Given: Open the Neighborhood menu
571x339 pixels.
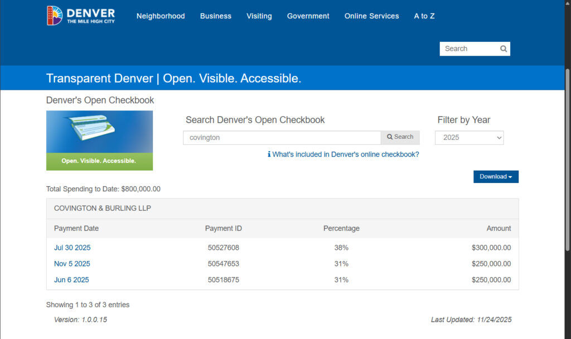Looking at the screenshot, I should coord(161,16).
